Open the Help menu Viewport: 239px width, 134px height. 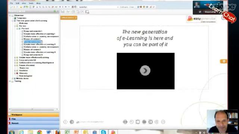(38, 3)
